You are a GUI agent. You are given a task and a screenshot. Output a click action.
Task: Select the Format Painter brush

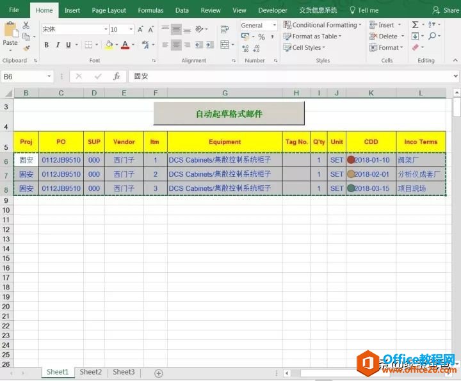click(26, 48)
